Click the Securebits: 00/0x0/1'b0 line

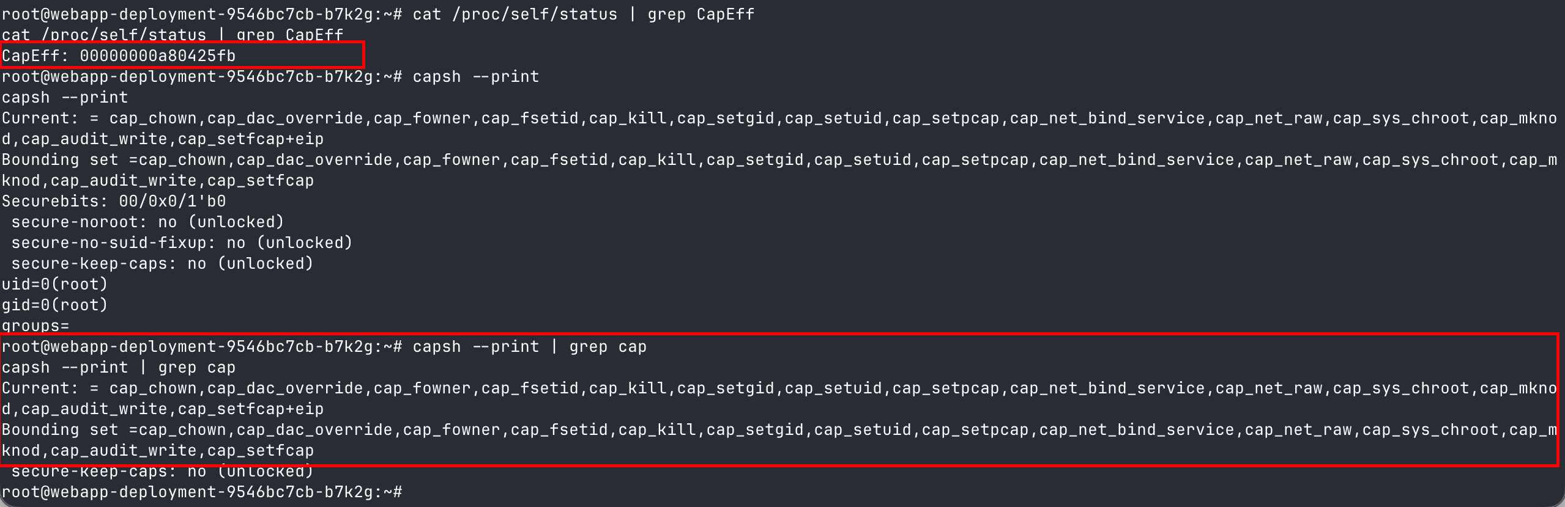tap(114, 202)
